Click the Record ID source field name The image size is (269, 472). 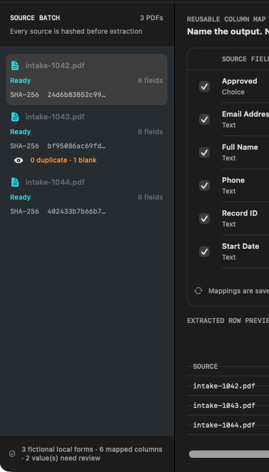tap(239, 213)
